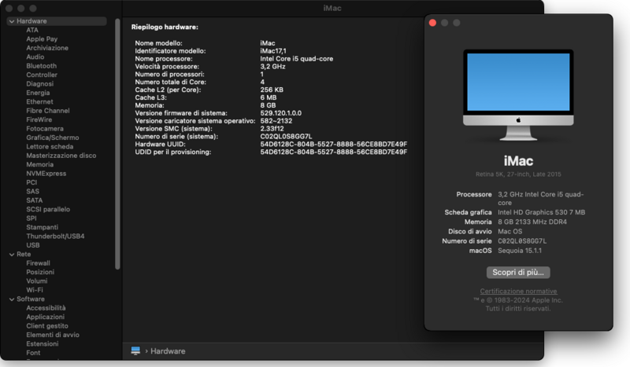Click Retina 5K, 27-inch, Late 2015 subtitle
This screenshot has width=630, height=367.
[x=518, y=174]
